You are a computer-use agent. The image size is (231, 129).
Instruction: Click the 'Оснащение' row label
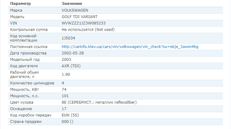coord(21,109)
